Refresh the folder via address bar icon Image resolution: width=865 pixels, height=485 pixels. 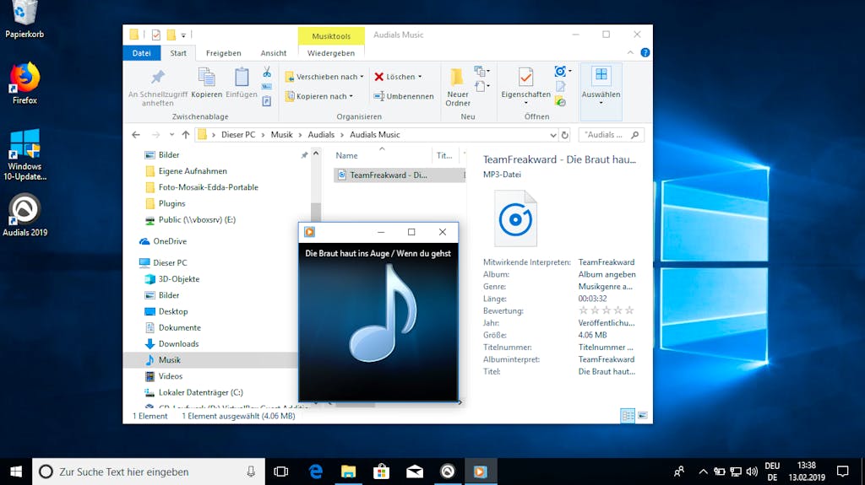pyautogui.click(x=565, y=135)
